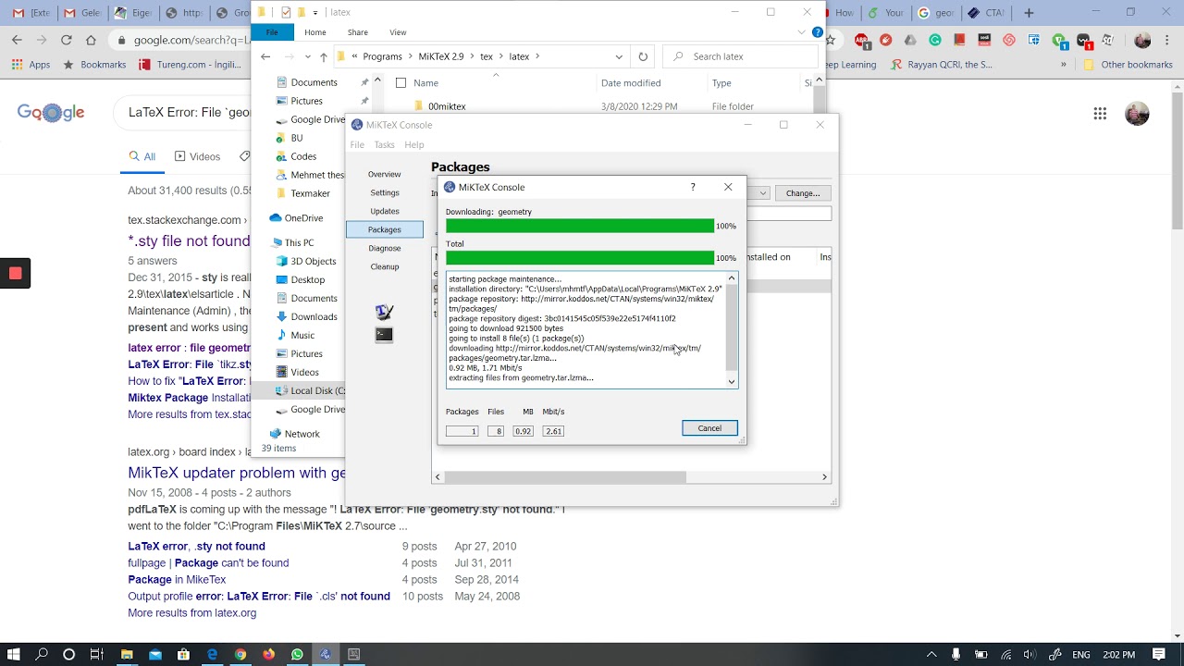Open the Home ribbon tab in File Explorer
The height and width of the screenshot is (666, 1184).
pos(314,32)
